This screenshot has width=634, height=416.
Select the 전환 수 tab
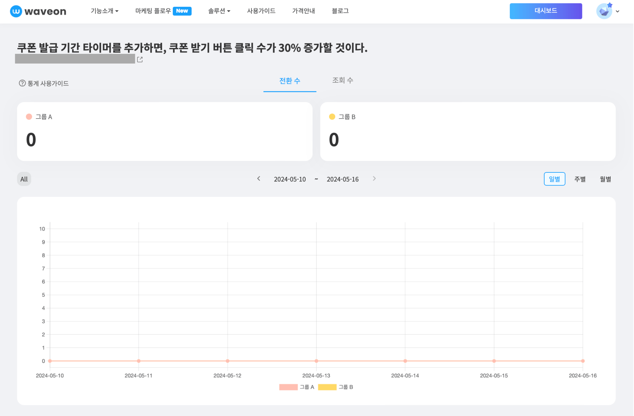290,81
